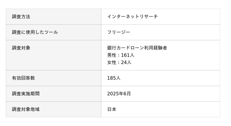
Task: Click the month 6月
Action: [127, 94]
